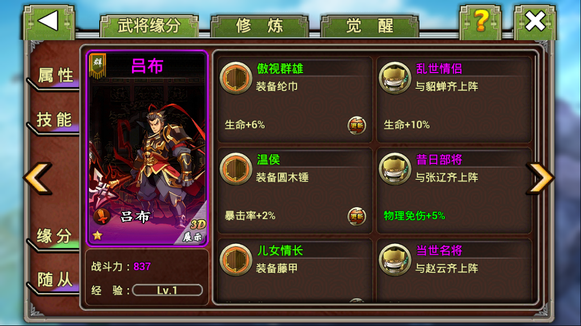Open the 武将缘分 tab
This screenshot has height=326, width=581.
click(x=149, y=26)
